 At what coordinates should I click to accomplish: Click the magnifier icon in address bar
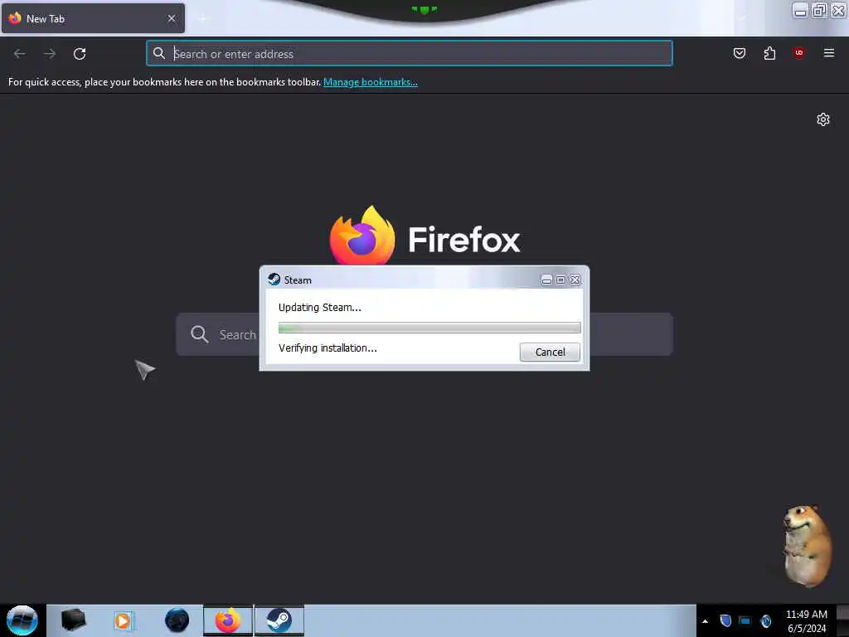pos(158,53)
